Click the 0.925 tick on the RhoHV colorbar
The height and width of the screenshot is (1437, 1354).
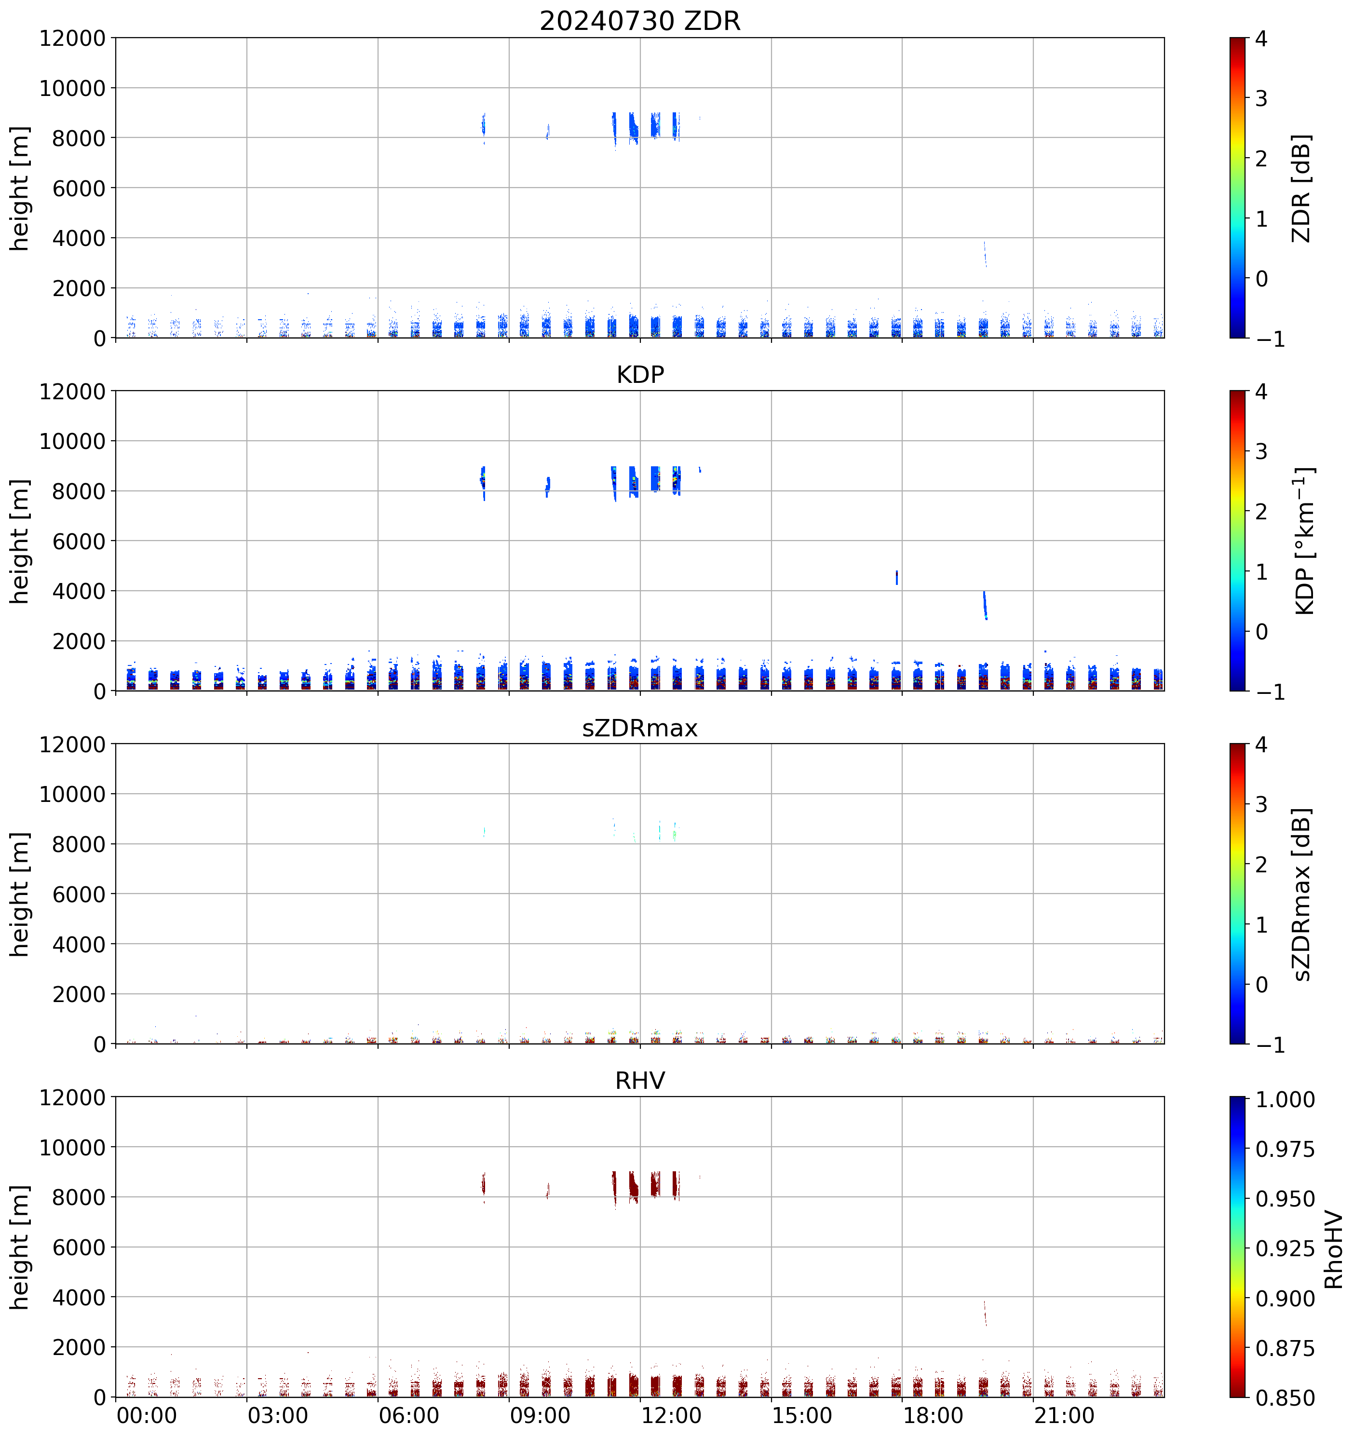click(x=1285, y=1248)
